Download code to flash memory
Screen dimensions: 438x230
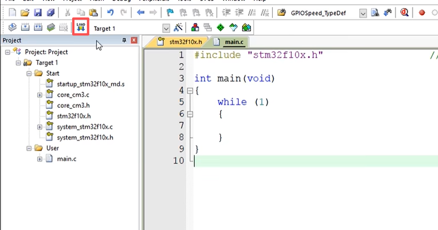(81, 27)
